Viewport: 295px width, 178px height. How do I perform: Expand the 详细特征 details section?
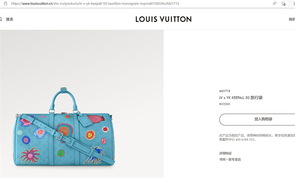[x=225, y=153]
